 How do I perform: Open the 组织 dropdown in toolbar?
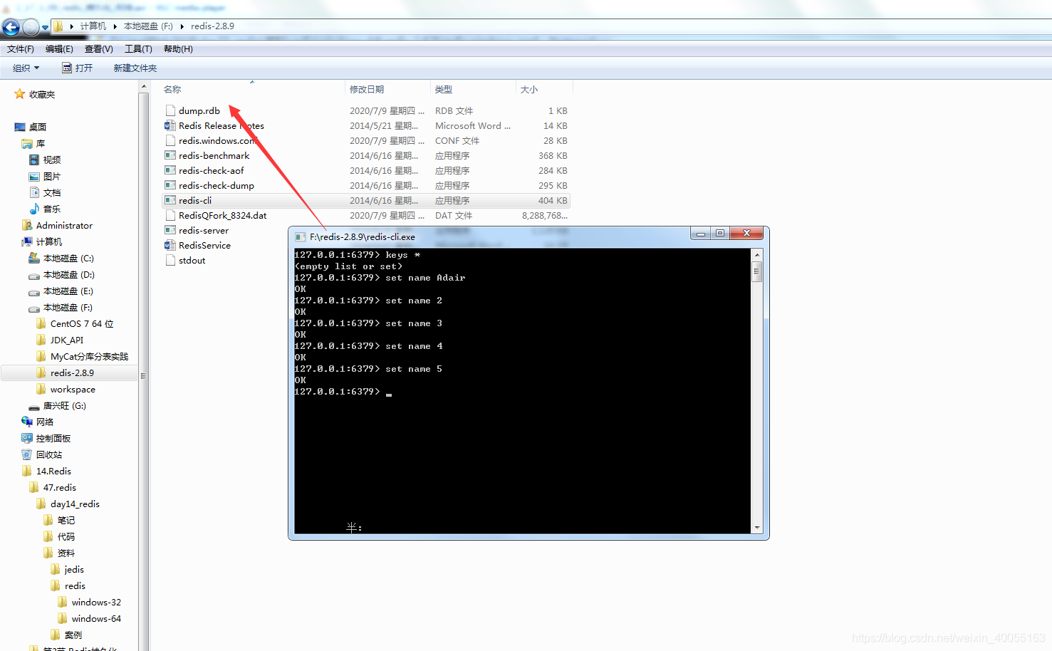click(26, 68)
